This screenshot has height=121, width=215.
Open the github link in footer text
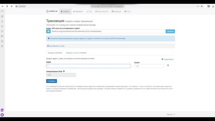tap(101, 89)
